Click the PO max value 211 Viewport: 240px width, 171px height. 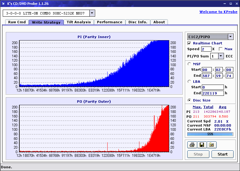pos(196,116)
